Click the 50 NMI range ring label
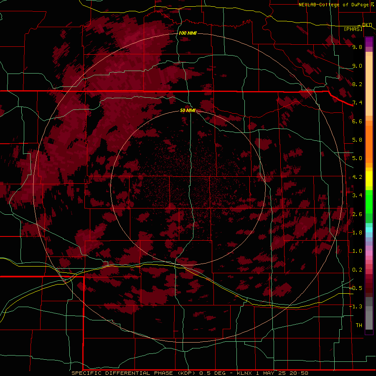376x376 pixels. (188, 110)
